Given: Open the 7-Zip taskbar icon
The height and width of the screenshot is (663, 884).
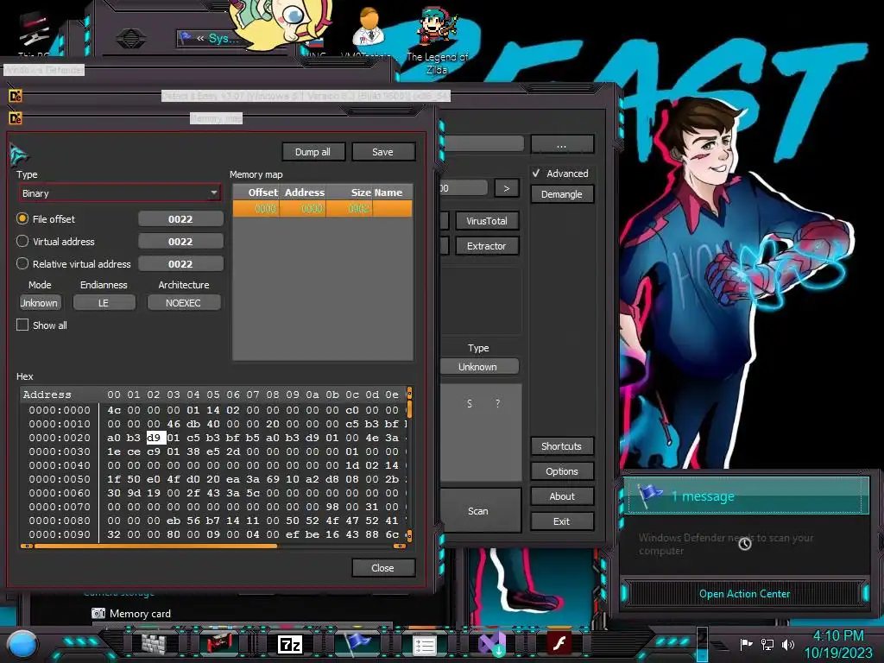Looking at the screenshot, I should tap(290, 644).
